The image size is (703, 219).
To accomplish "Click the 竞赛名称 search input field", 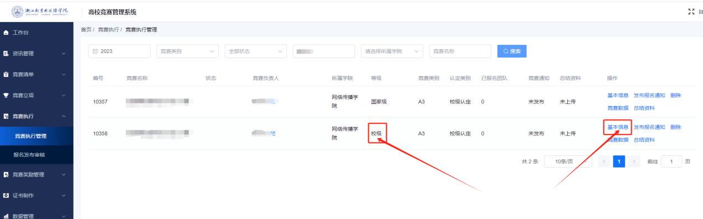I will pos(460,51).
